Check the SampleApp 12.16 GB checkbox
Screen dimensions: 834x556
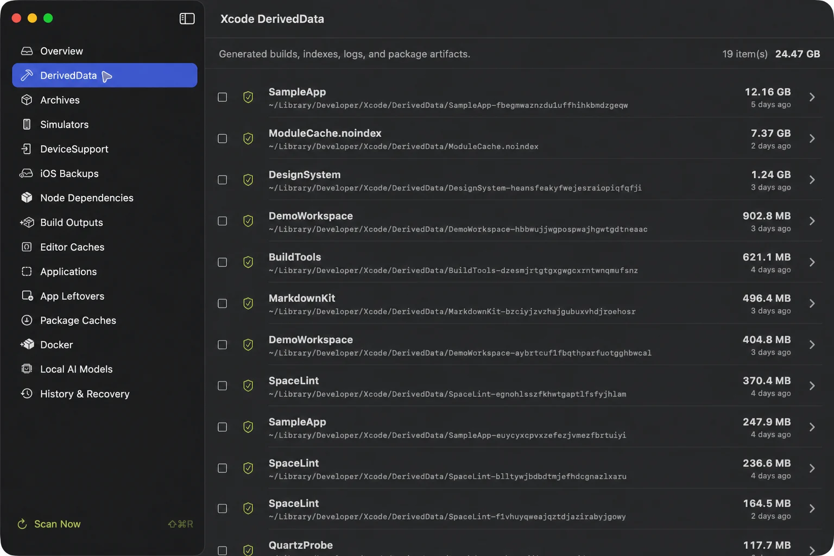coord(223,97)
